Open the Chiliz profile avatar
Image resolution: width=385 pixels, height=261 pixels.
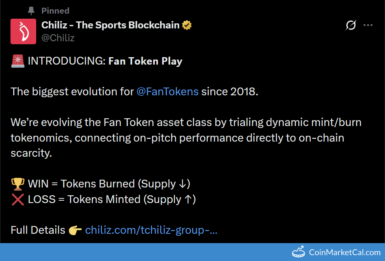coord(23,32)
